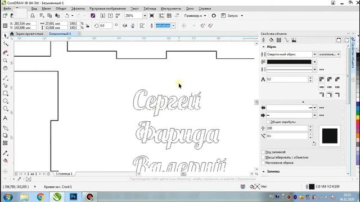Toggle Show Grid button

pos(169,16)
